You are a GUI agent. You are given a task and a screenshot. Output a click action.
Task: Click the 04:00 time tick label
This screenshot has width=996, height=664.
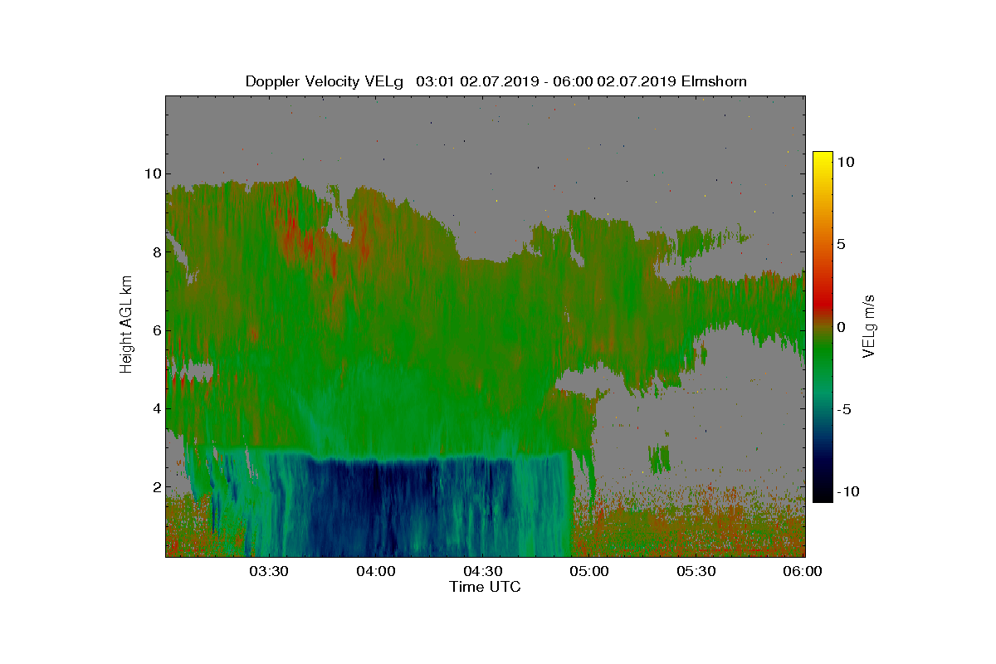pos(376,572)
